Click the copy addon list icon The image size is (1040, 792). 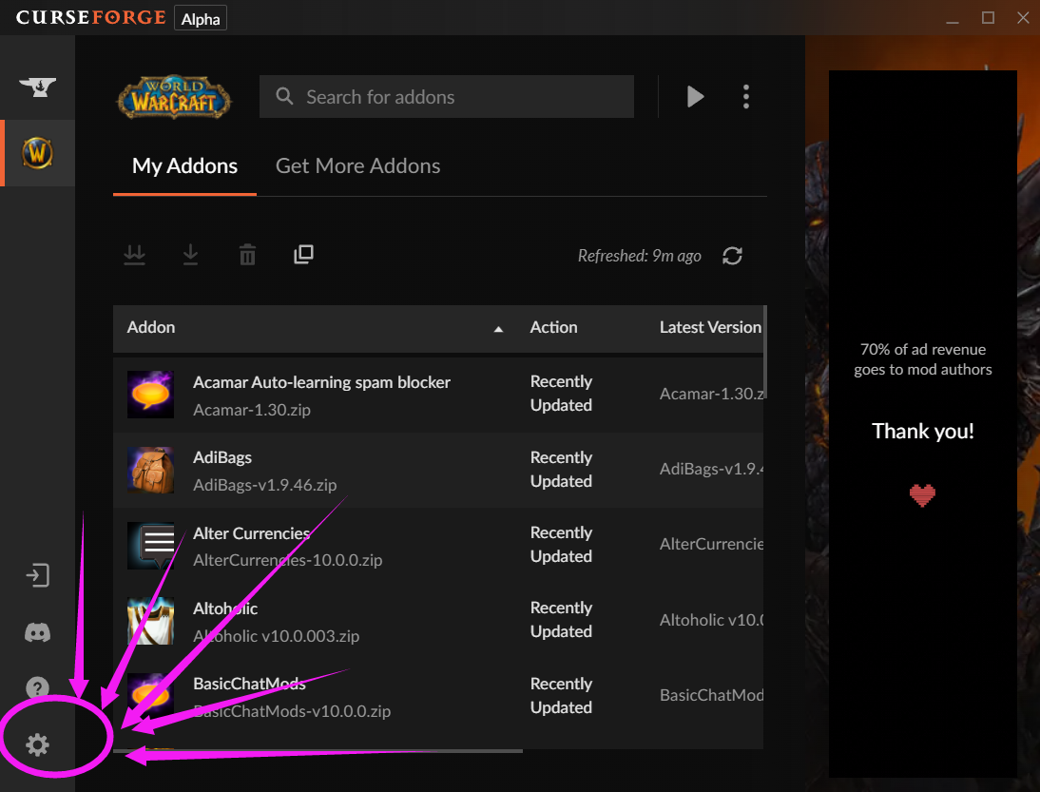point(304,254)
